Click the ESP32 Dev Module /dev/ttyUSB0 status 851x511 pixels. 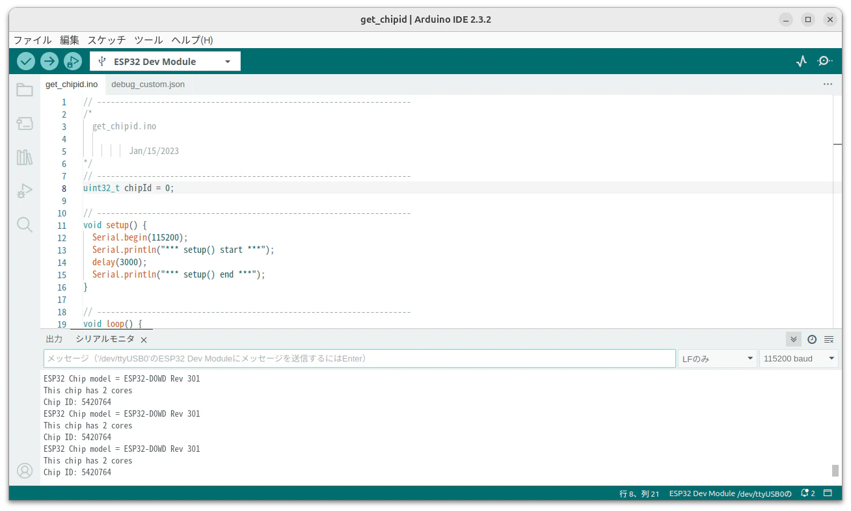click(730, 493)
